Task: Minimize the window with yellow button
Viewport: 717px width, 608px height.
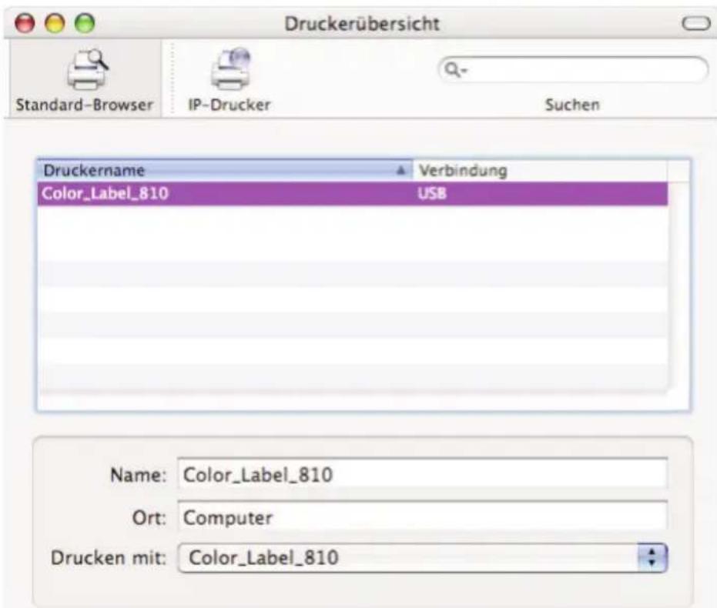Action: coord(55,23)
